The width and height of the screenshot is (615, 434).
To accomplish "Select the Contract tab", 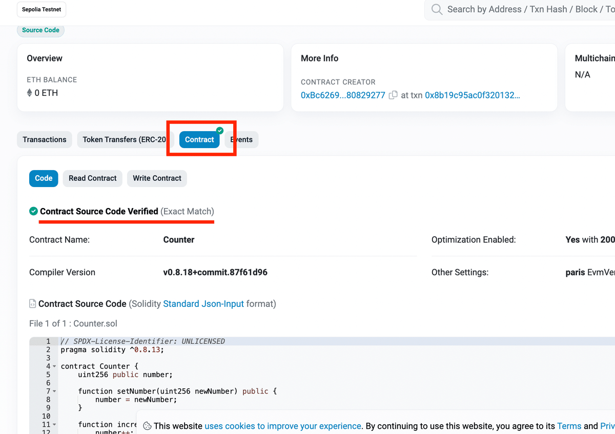I will pos(199,139).
